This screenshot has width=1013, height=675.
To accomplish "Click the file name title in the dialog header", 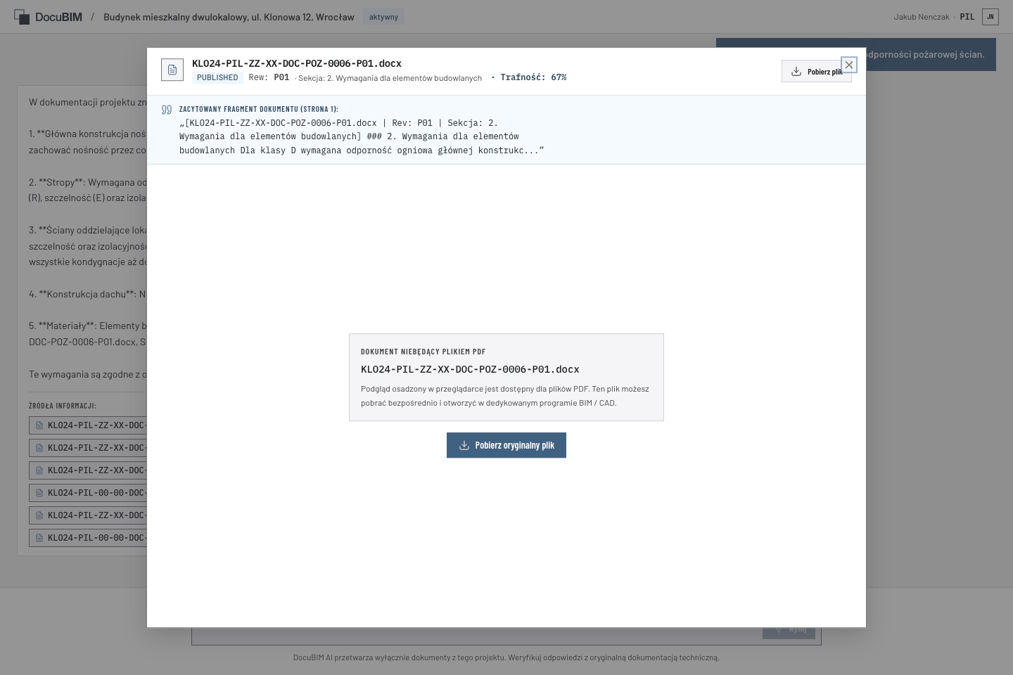I will coord(297,63).
